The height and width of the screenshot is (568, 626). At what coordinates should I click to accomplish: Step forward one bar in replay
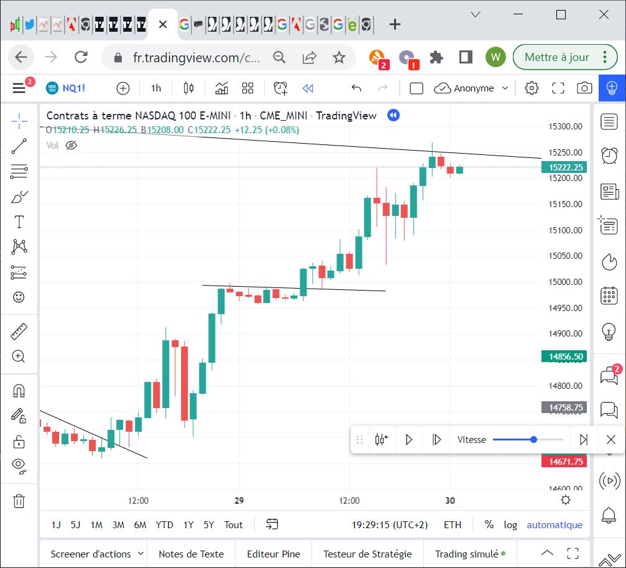coord(436,440)
